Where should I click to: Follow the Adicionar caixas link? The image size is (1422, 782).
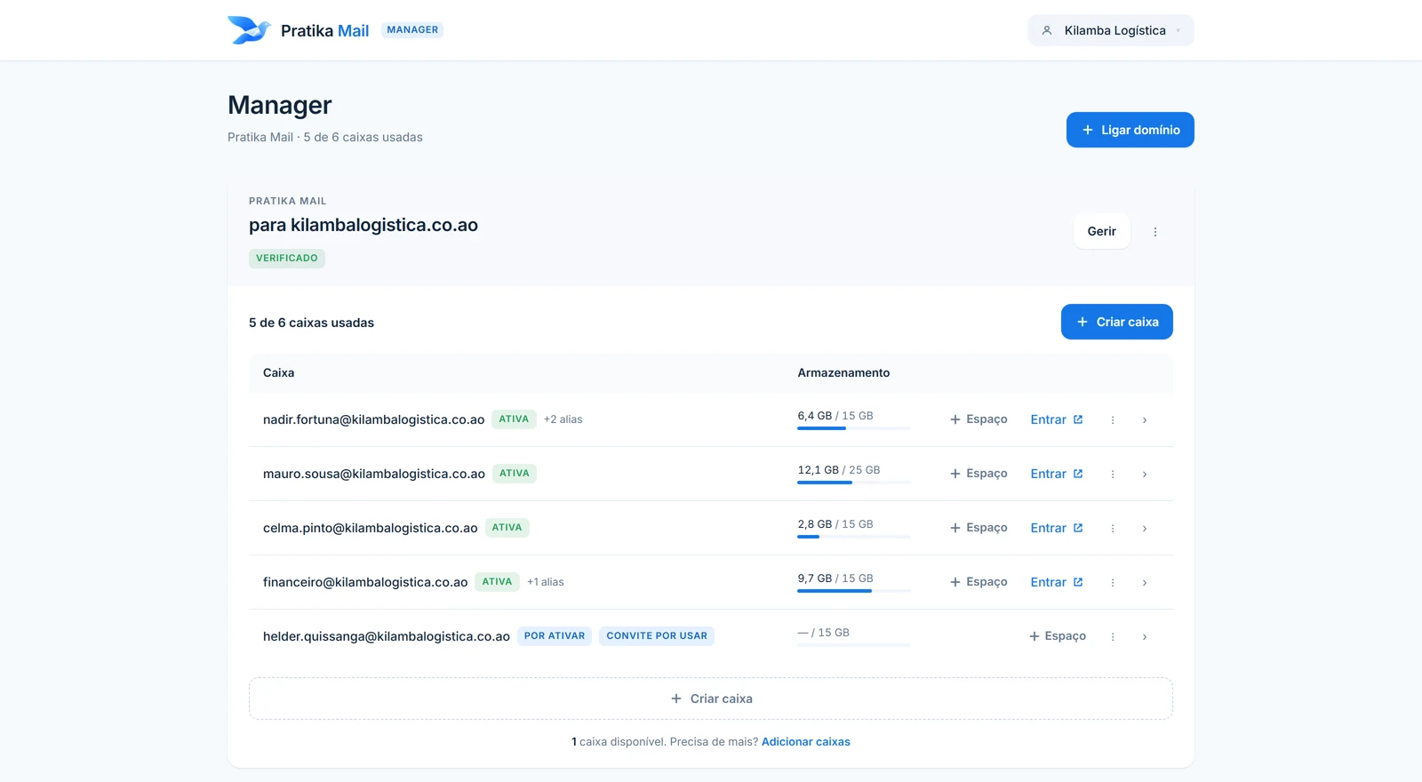click(805, 741)
